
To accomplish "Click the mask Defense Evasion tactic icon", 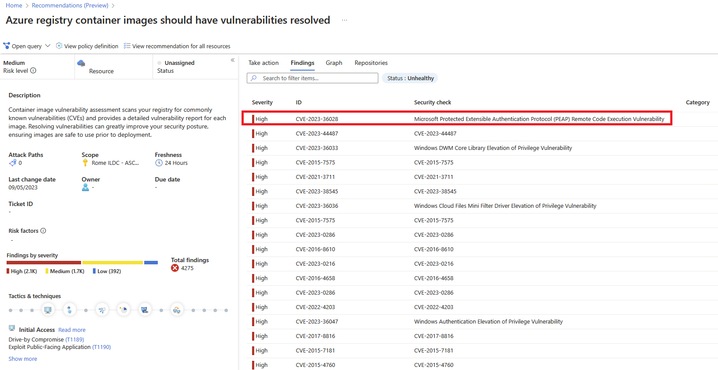I will (x=145, y=310).
